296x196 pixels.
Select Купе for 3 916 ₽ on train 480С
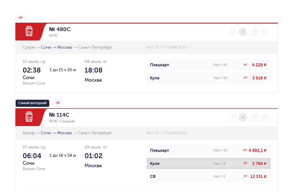tap(208, 78)
